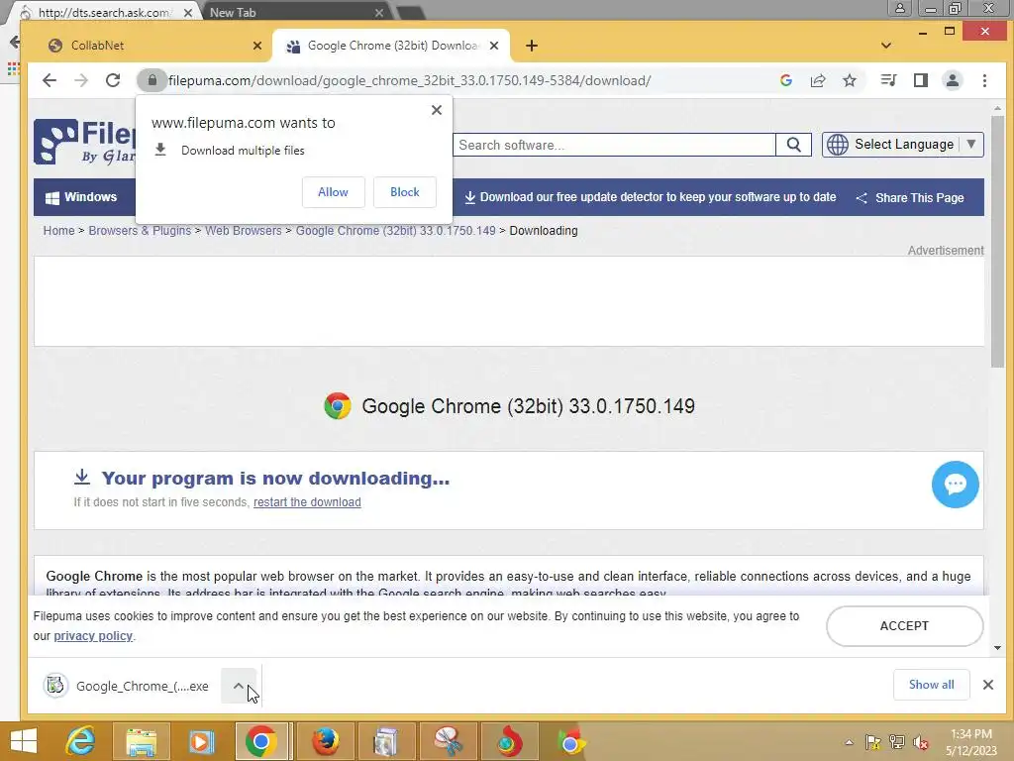Close the CollabNet tab
This screenshot has height=761, width=1014.
point(257,46)
